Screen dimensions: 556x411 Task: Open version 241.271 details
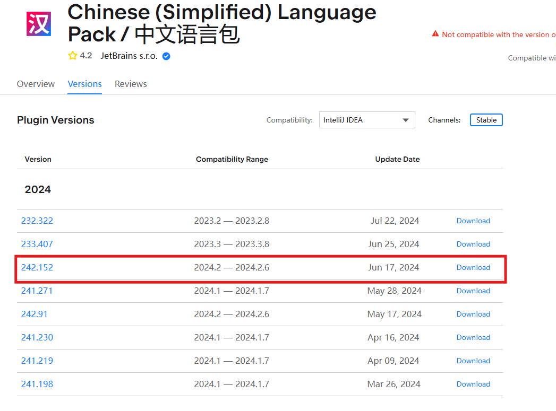tap(37, 291)
